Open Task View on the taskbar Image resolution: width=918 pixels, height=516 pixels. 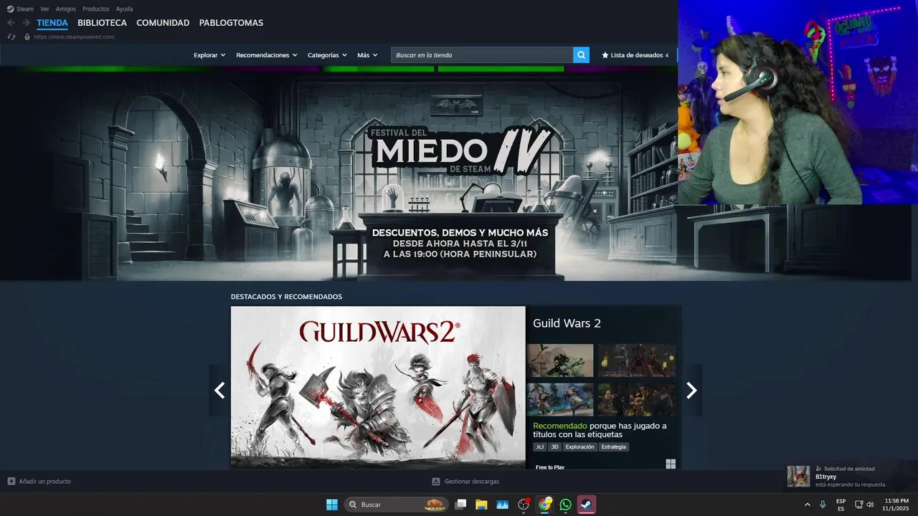pyautogui.click(x=461, y=505)
